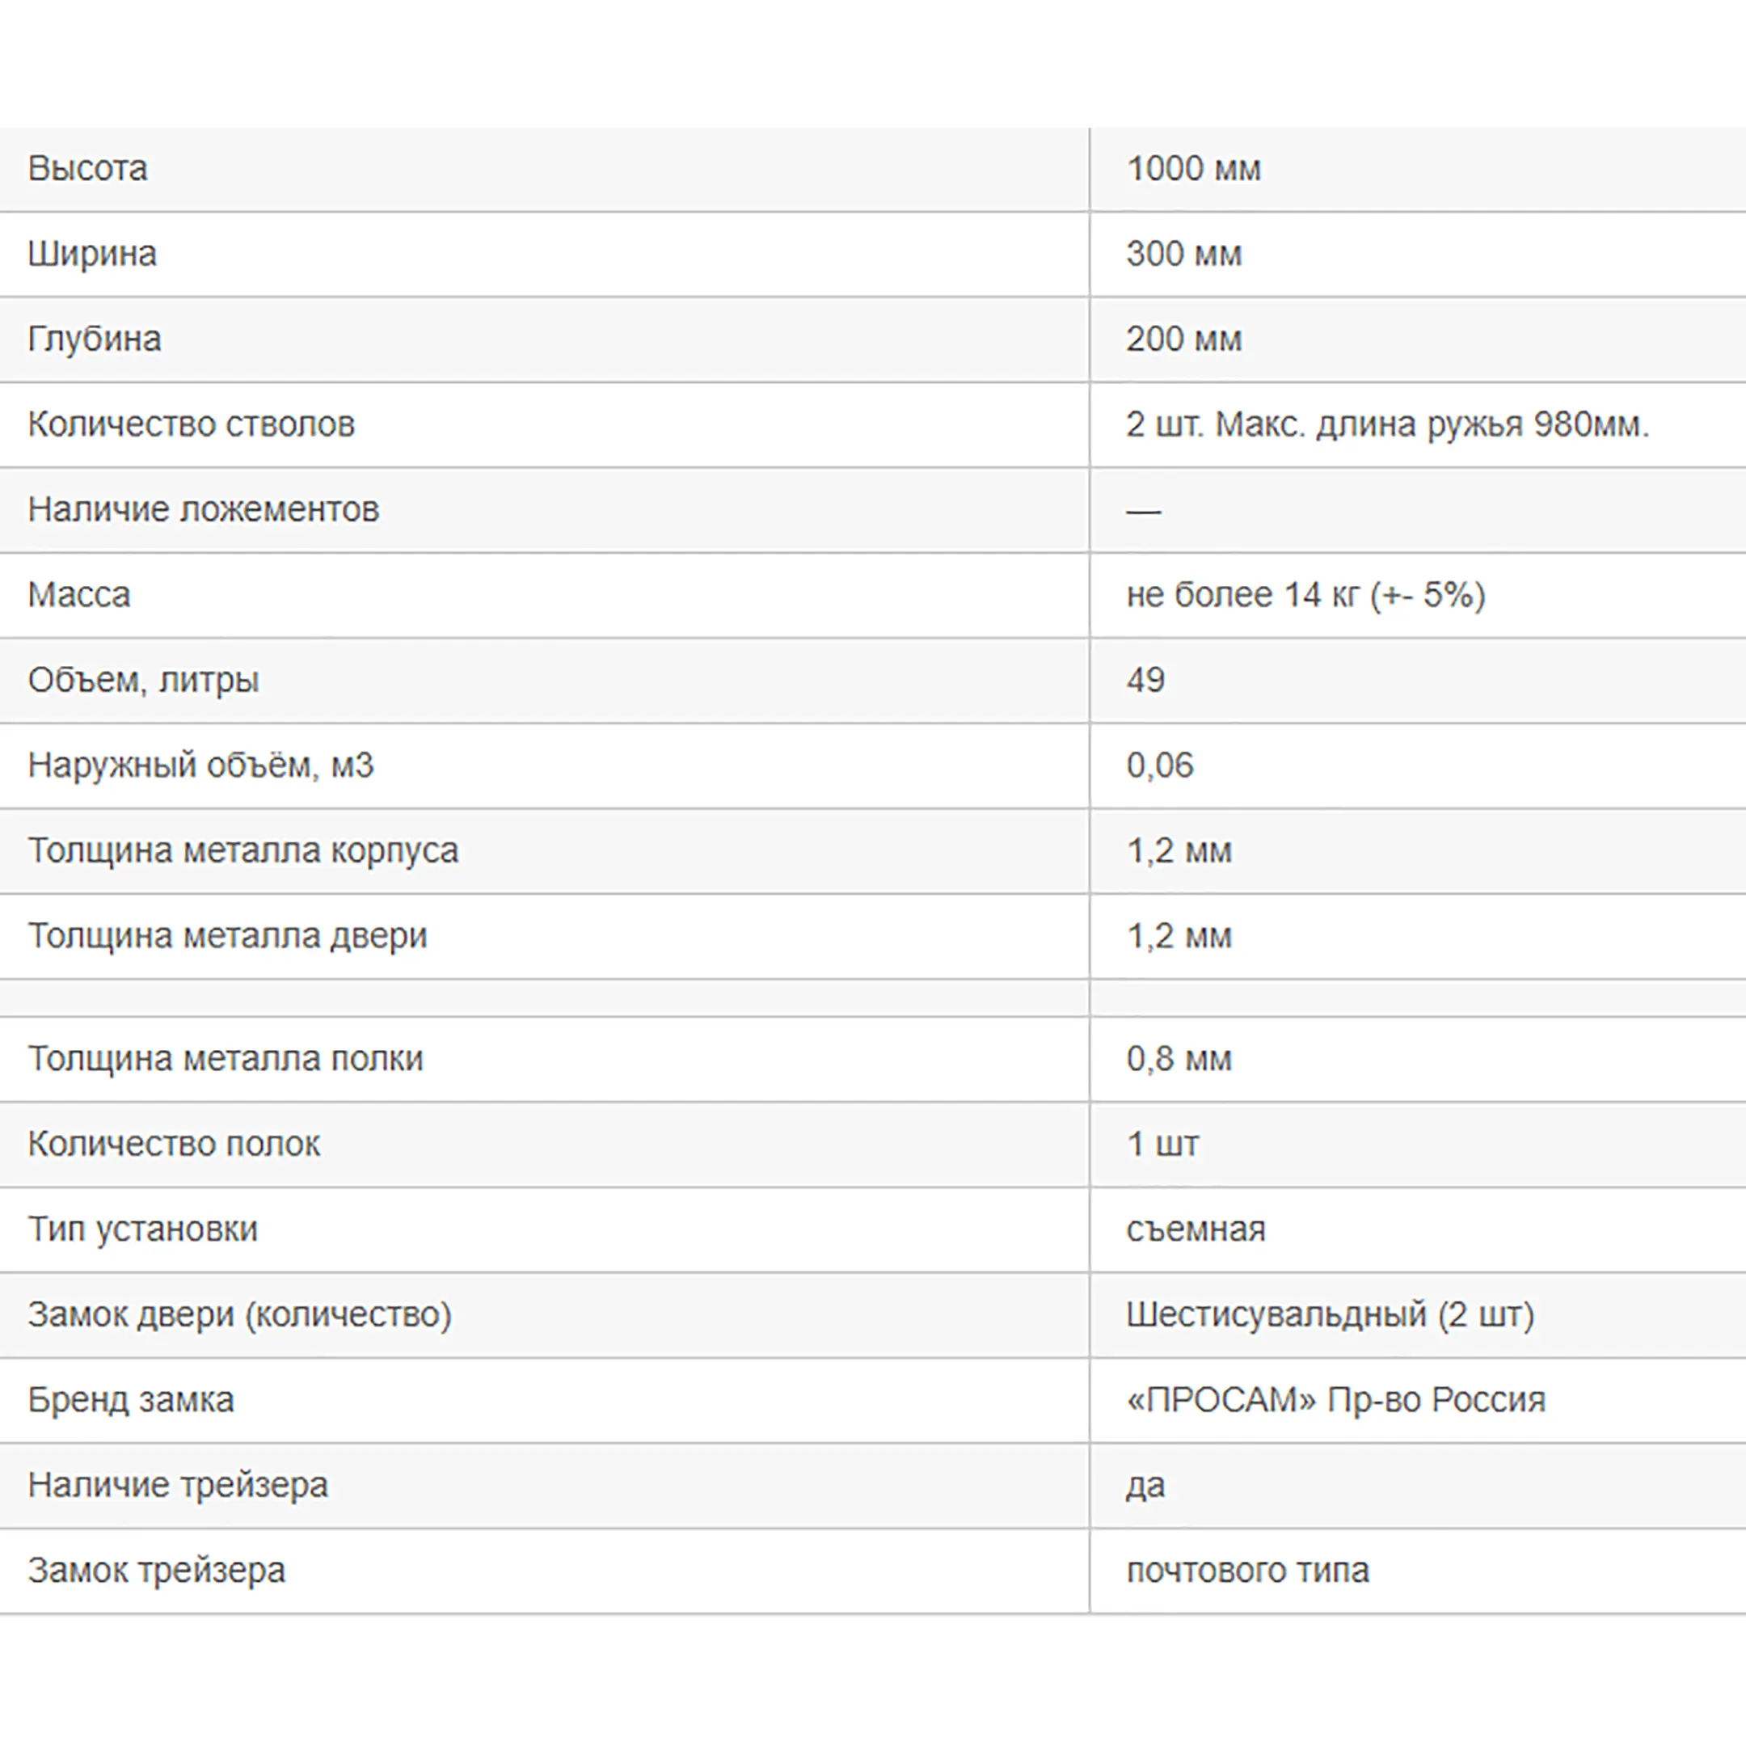The image size is (1746, 1746).
Task: Click the Количество стволов label
Action: [192, 424]
